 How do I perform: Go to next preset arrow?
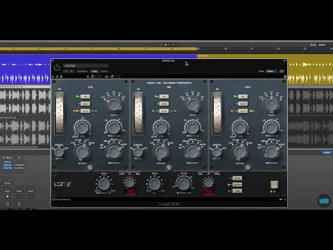pos(71,72)
